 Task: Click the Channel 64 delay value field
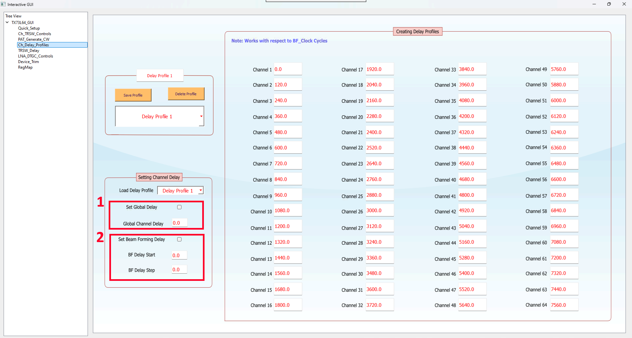coord(563,305)
